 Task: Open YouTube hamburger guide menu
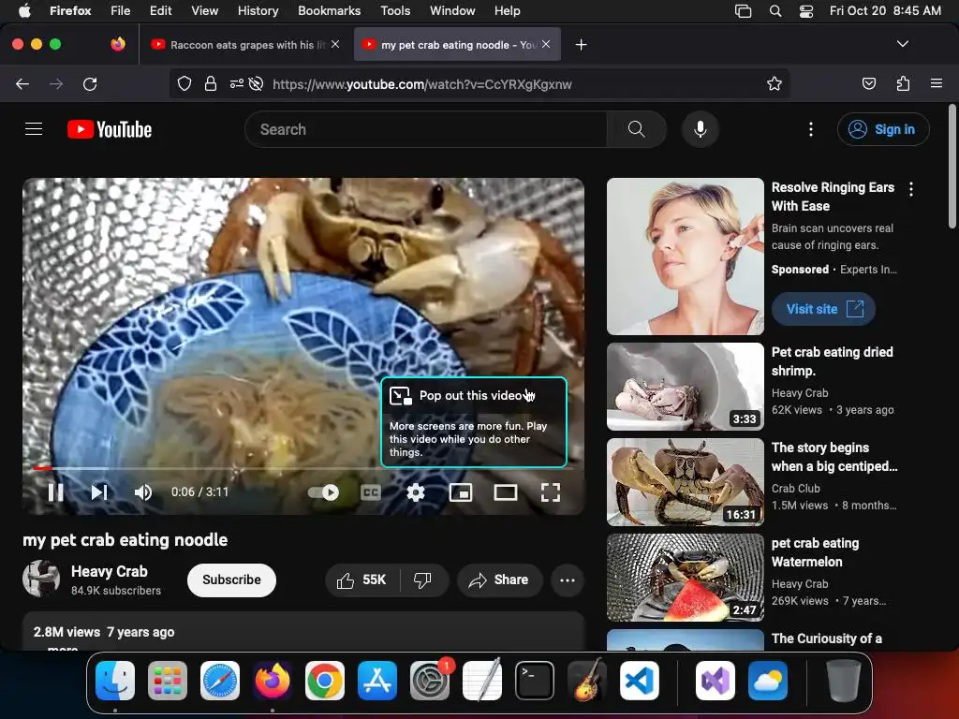[34, 129]
